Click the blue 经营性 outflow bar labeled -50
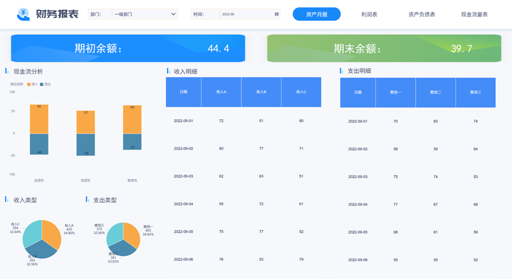 (86, 145)
